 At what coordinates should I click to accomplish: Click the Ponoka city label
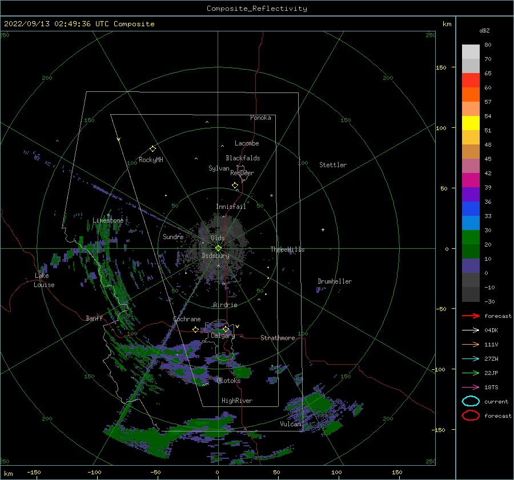(x=260, y=118)
